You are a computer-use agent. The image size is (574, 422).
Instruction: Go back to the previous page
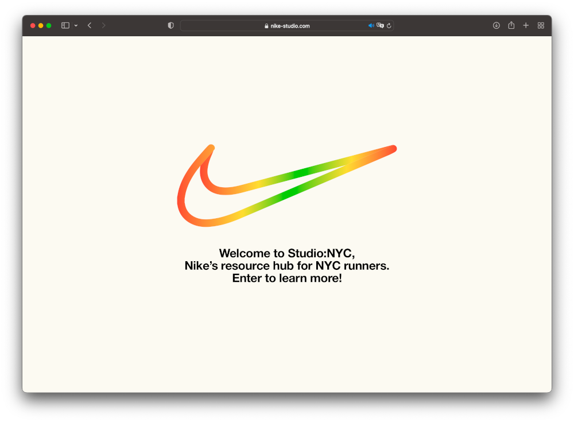(x=90, y=26)
